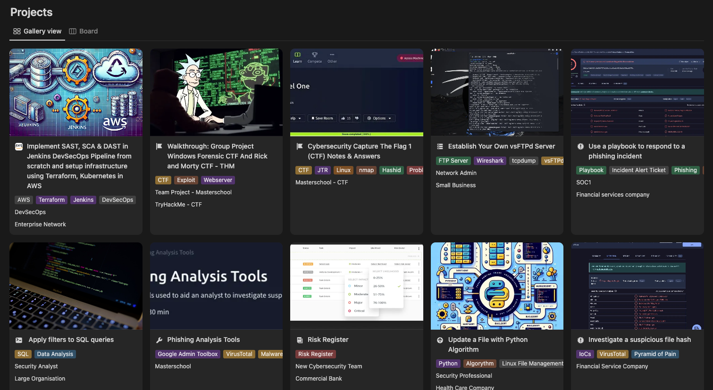Click the SQL tag

tap(23, 354)
